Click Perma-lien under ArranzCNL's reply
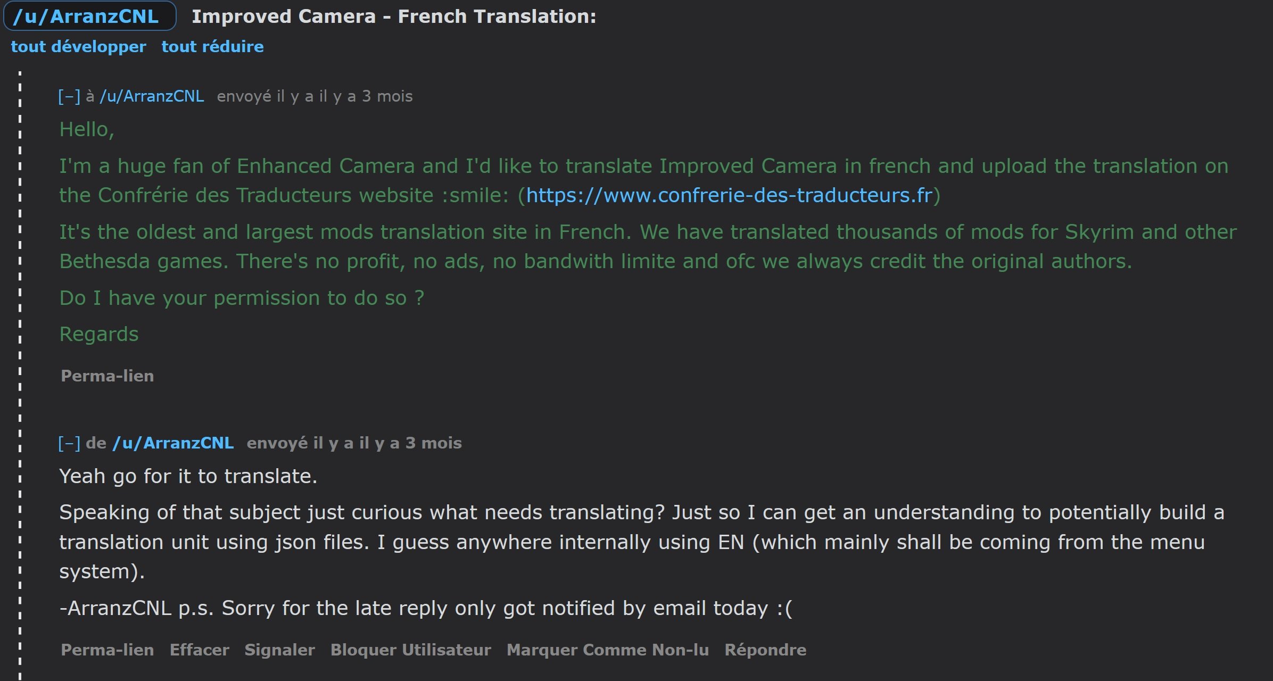This screenshot has width=1273, height=681. pyautogui.click(x=108, y=650)
